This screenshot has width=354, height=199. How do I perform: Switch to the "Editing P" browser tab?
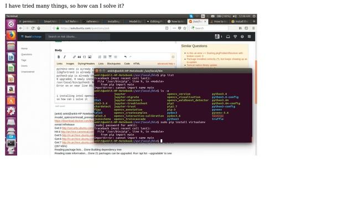click(x=155, y=22)
